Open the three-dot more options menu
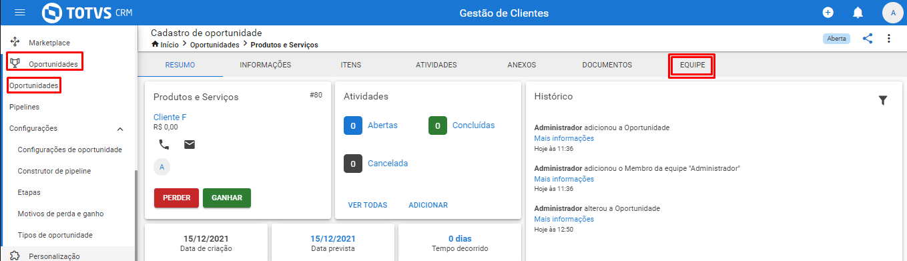The width and height of the screenshot is (907, 261). (889, 38)
